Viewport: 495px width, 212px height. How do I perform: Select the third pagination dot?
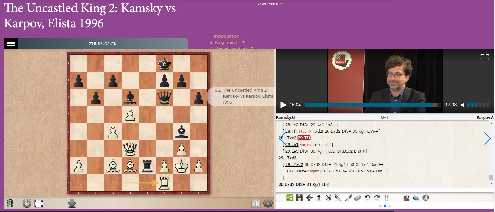tap(389, 206)
